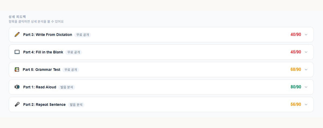This screenshot has height=128, width=323.
Task: Open the Part 4: Fill in the Blank title
Action: (x=43, y=52)
